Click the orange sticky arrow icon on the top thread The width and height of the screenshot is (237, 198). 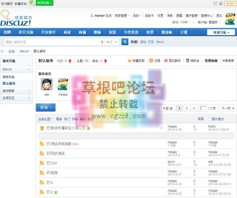tap(42, 128)
